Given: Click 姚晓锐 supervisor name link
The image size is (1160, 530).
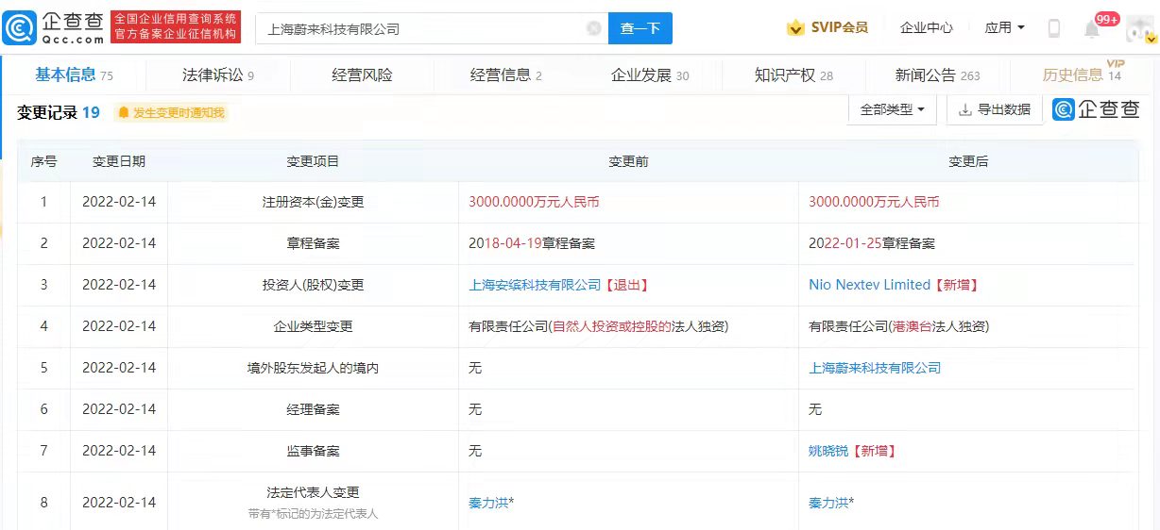Looking at the screenshot, I should (828, 451).
